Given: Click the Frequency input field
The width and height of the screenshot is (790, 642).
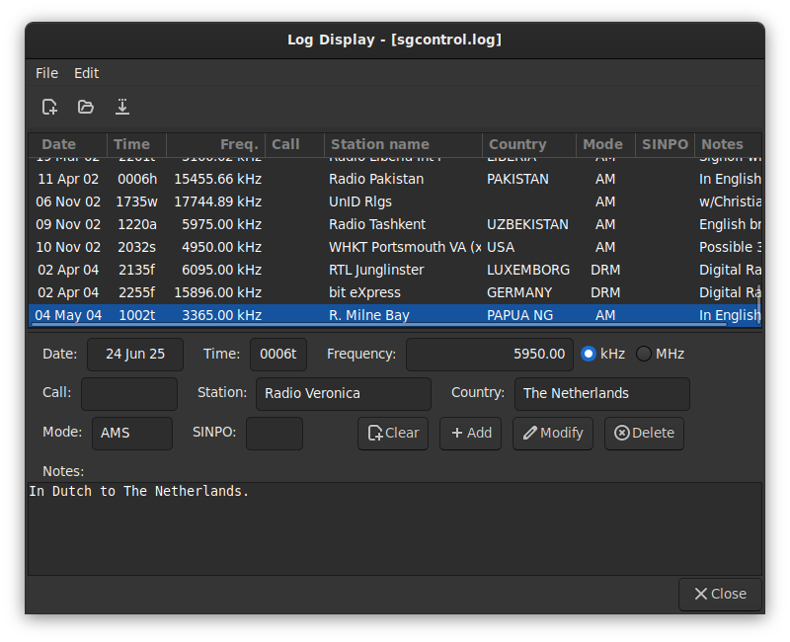Looking at the screenshot, I should [489, 355].
